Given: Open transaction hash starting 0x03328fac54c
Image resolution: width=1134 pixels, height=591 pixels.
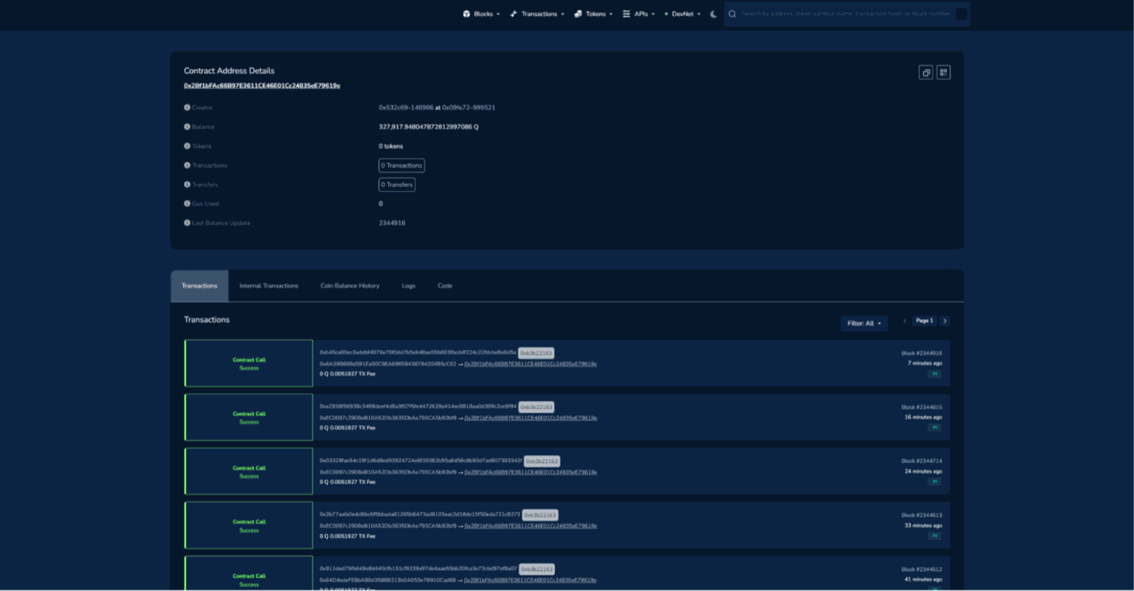Looking at the screenshot, I should coord(420,461).
